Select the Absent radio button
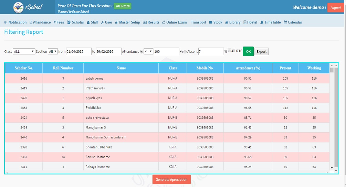The image size is (346, 187). tap(185, 52)
